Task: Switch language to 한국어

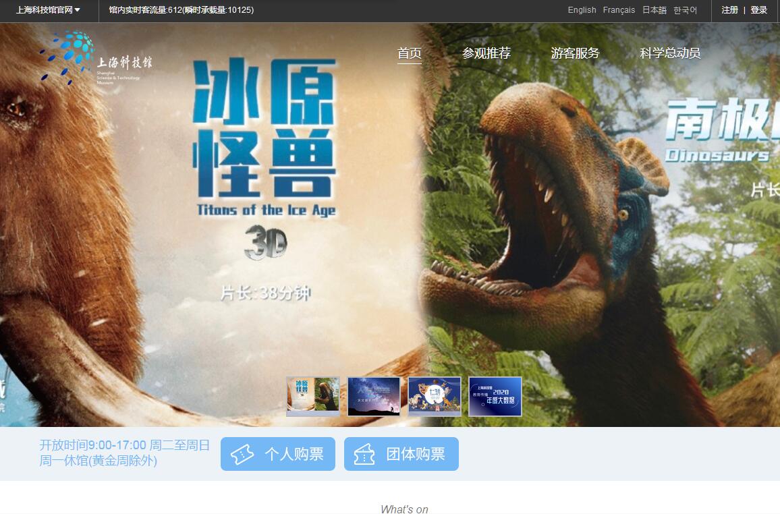Action: pyautogui.click(x=685, y=10)
